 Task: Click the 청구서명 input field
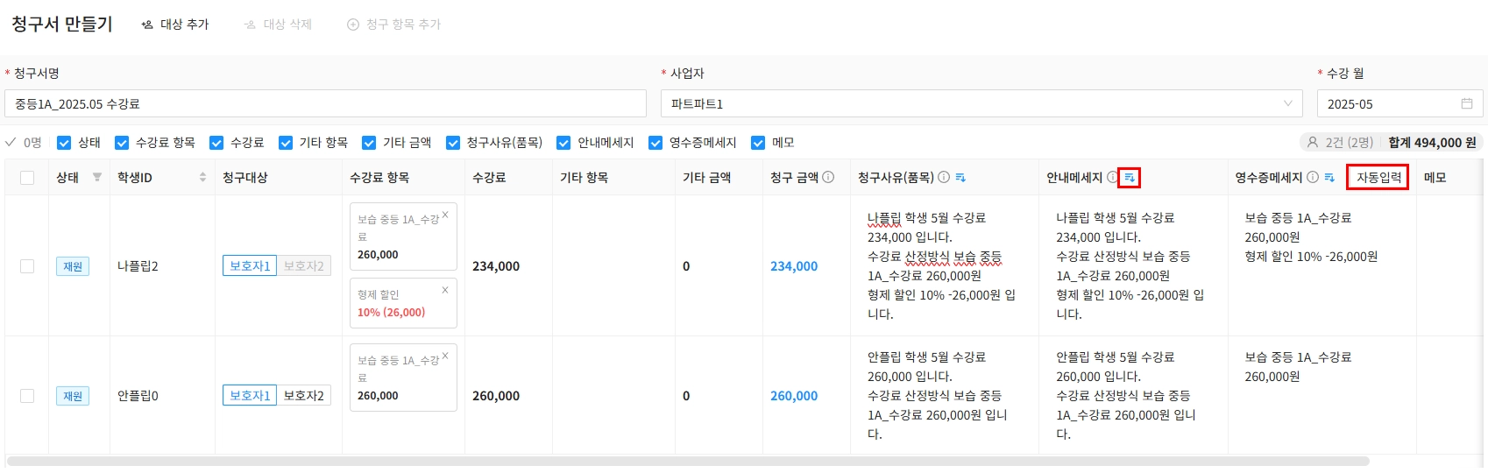(x=325, y=104)
